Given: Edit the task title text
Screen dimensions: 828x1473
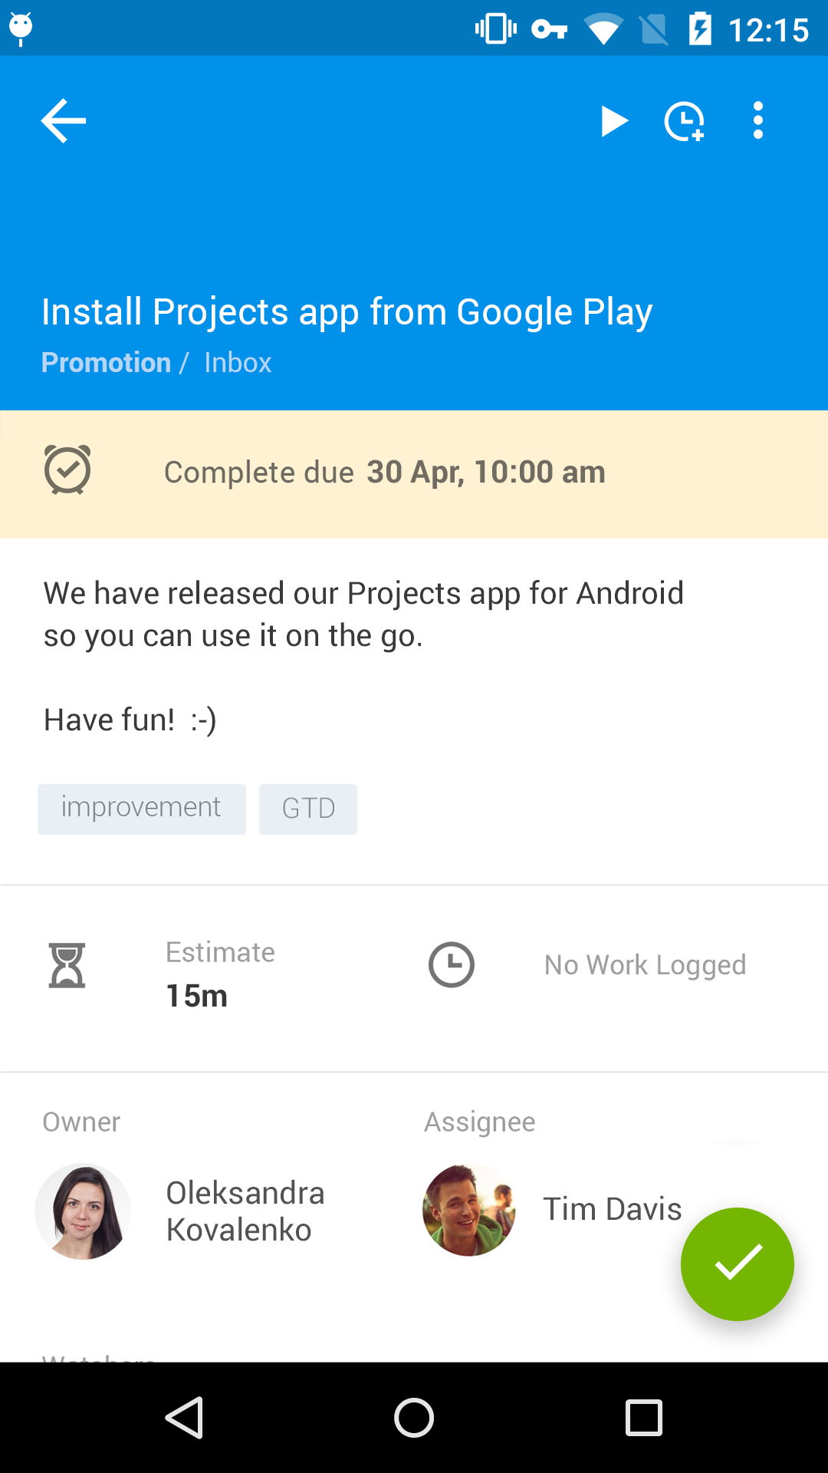Looking at the screenshot, I should pos(347,311).
